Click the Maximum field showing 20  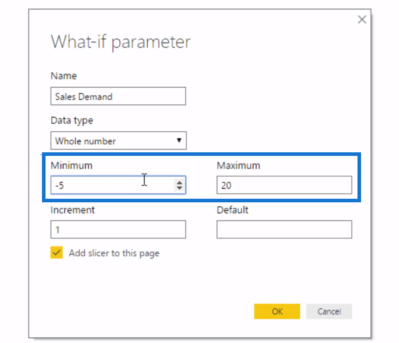(284, 185)
